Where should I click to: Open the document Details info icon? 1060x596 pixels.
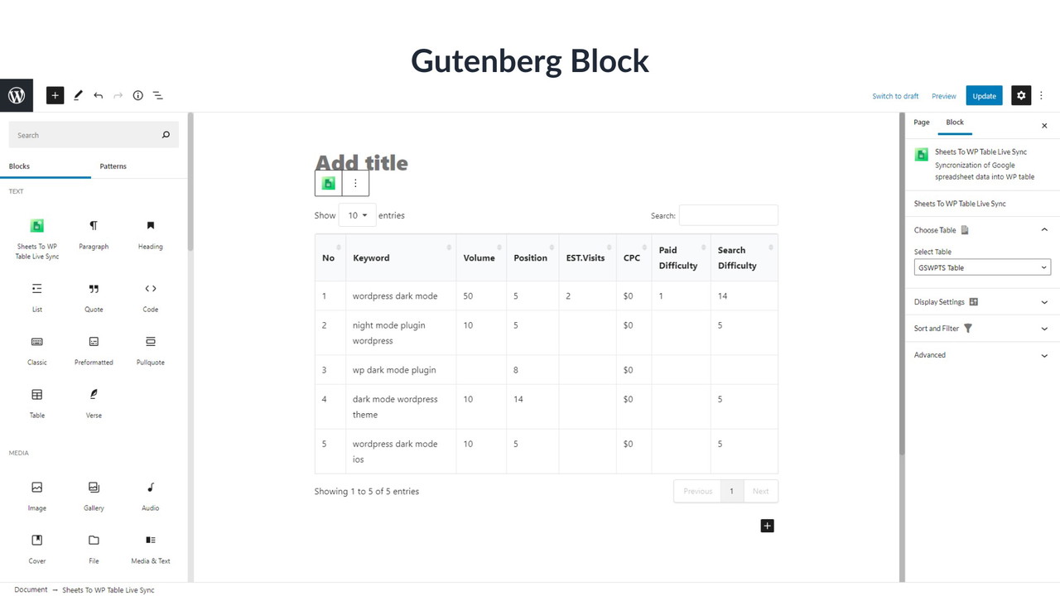click(138, 95)
